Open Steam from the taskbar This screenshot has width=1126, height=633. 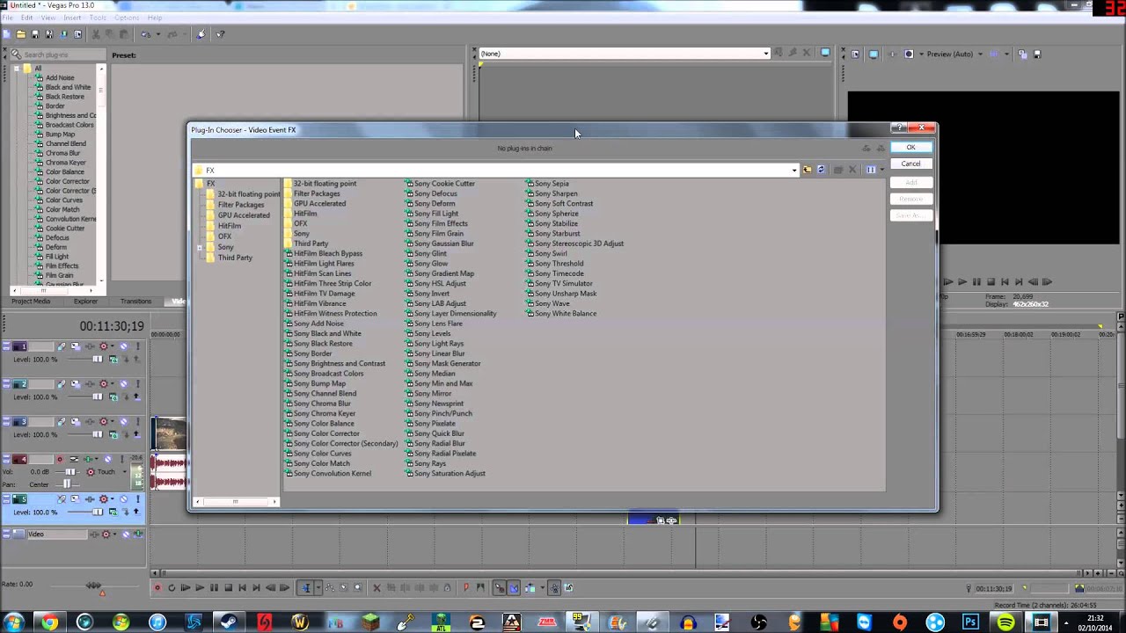point(229,622)
